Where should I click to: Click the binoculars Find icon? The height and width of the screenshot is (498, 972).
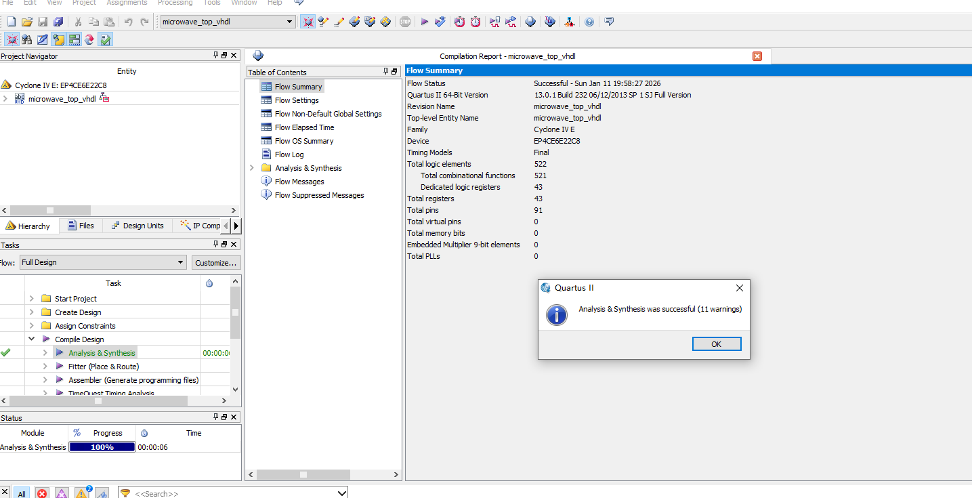[x=27, y=39]
